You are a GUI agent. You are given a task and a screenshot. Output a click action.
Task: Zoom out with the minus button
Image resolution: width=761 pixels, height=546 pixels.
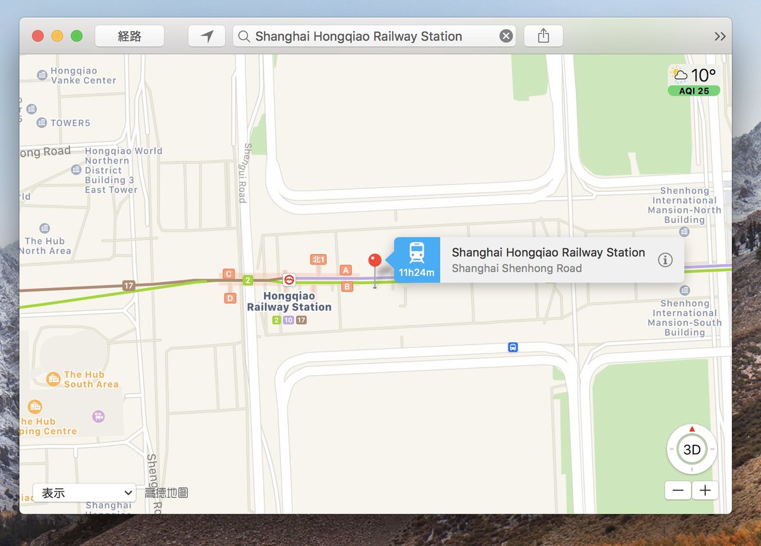coord(678,490)
